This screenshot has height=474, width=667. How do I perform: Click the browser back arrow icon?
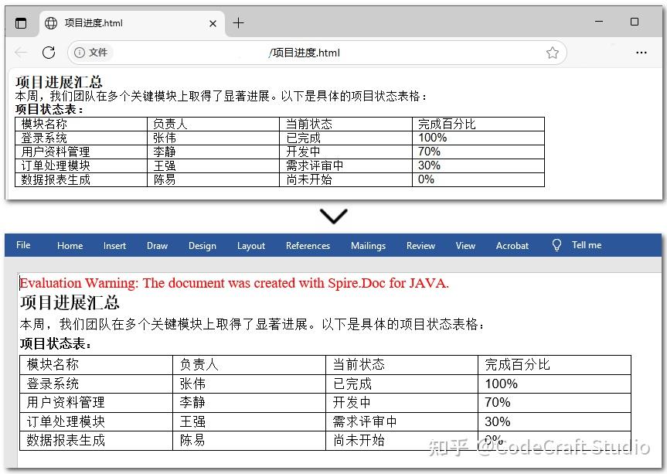21,53
